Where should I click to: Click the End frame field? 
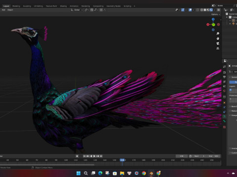(x=213, y=156)
